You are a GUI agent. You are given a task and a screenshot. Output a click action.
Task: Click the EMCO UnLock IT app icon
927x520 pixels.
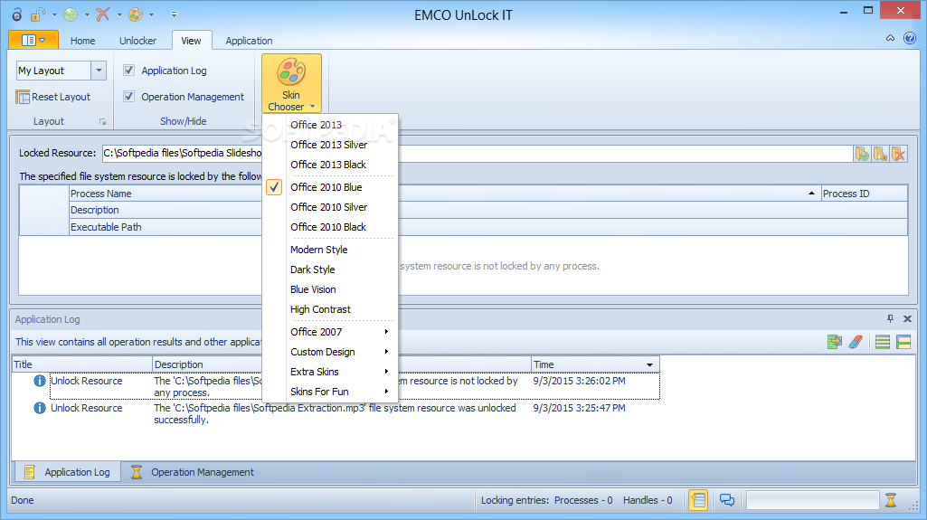[x=17, y=14]
